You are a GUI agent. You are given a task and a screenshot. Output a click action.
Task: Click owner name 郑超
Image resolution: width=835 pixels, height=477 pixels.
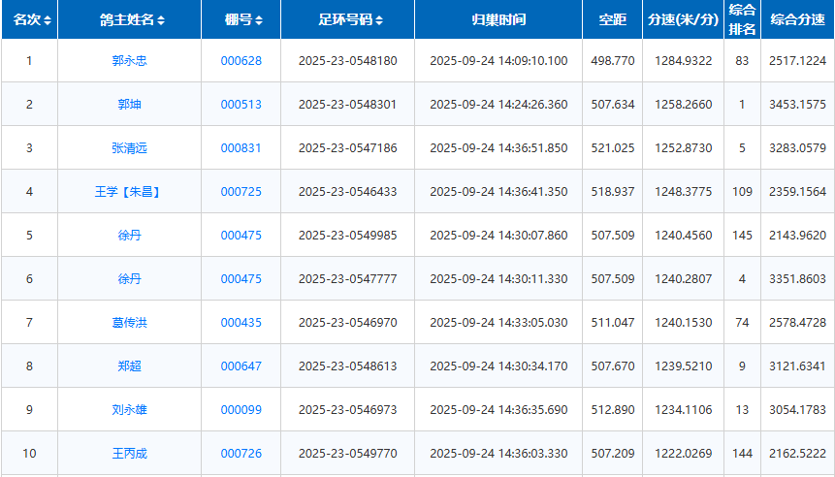coord(130,366)
